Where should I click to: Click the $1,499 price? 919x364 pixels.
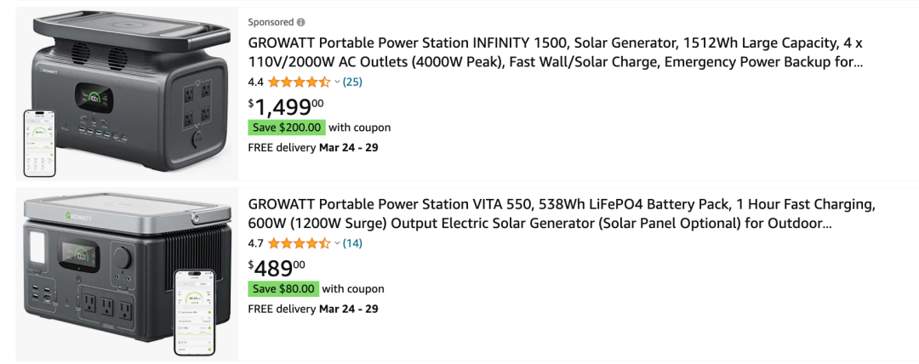286,105
